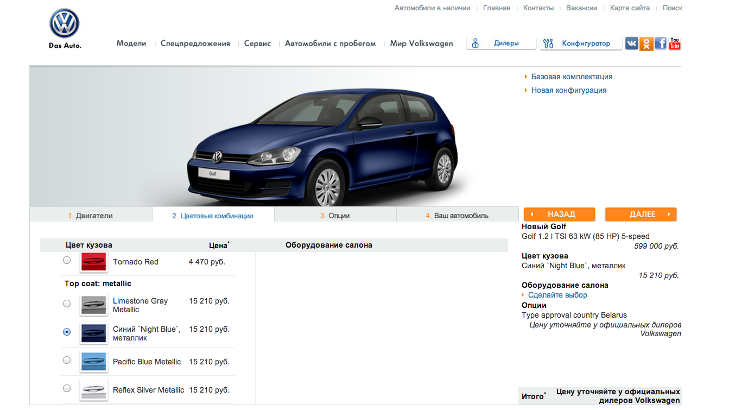
Task: Open the Контакты top link
Action: tap(538, 8)
